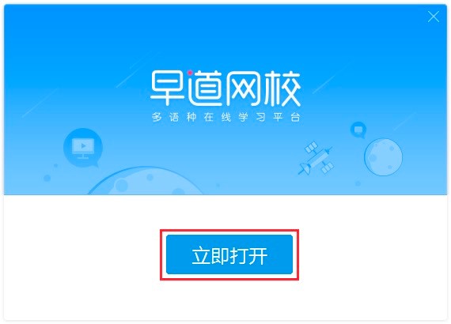
Task: Click the 学习 characters in the tagline
Action: 252,117
